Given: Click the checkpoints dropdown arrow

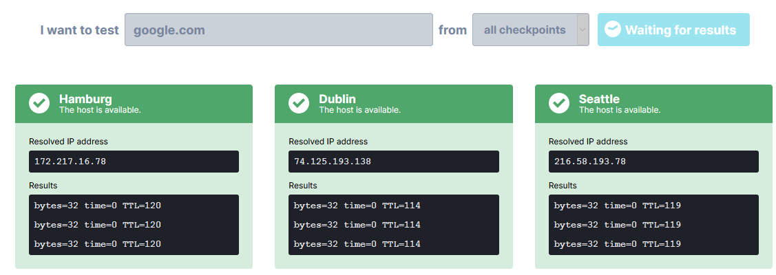Looking at the screenshot, I should (583, 30).
